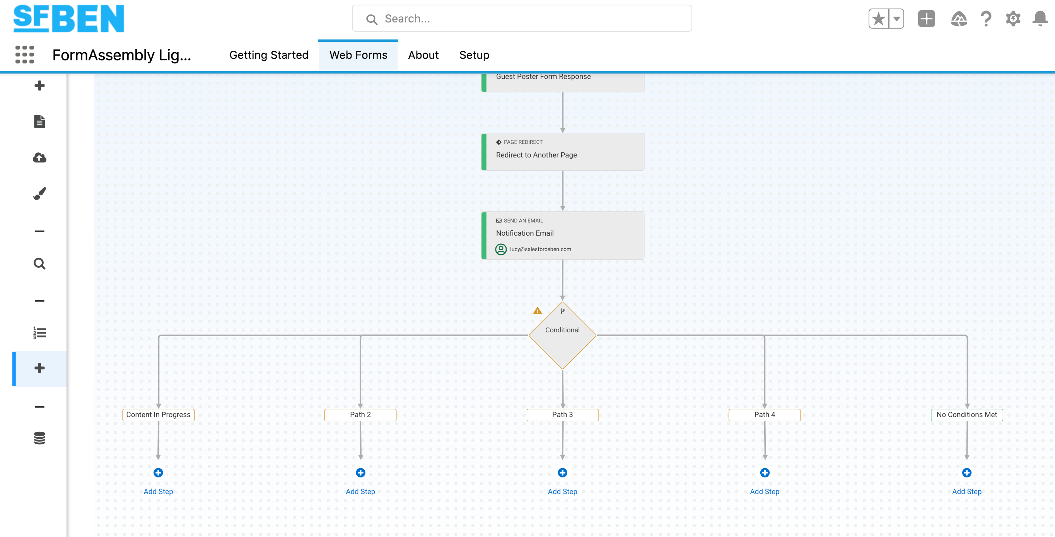Viewport: 1055px width, 537px height.
Task: Click the FormAssembly Lig... app name
Action: 122,55
